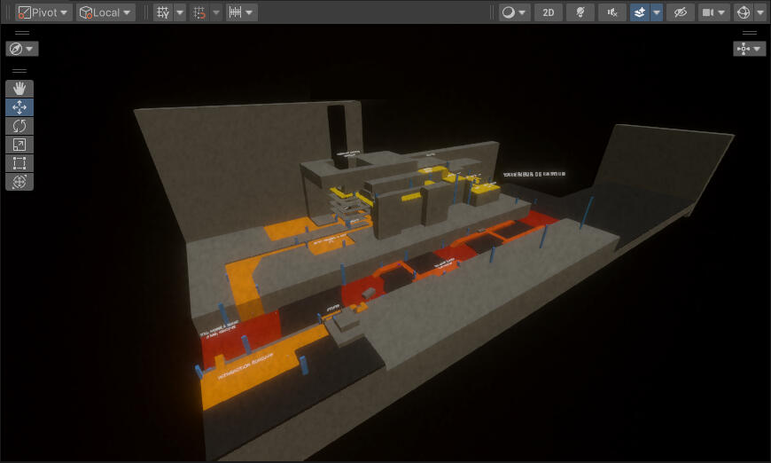
Task: Open the scene camera settings dropdown
Action: (713, 12)
